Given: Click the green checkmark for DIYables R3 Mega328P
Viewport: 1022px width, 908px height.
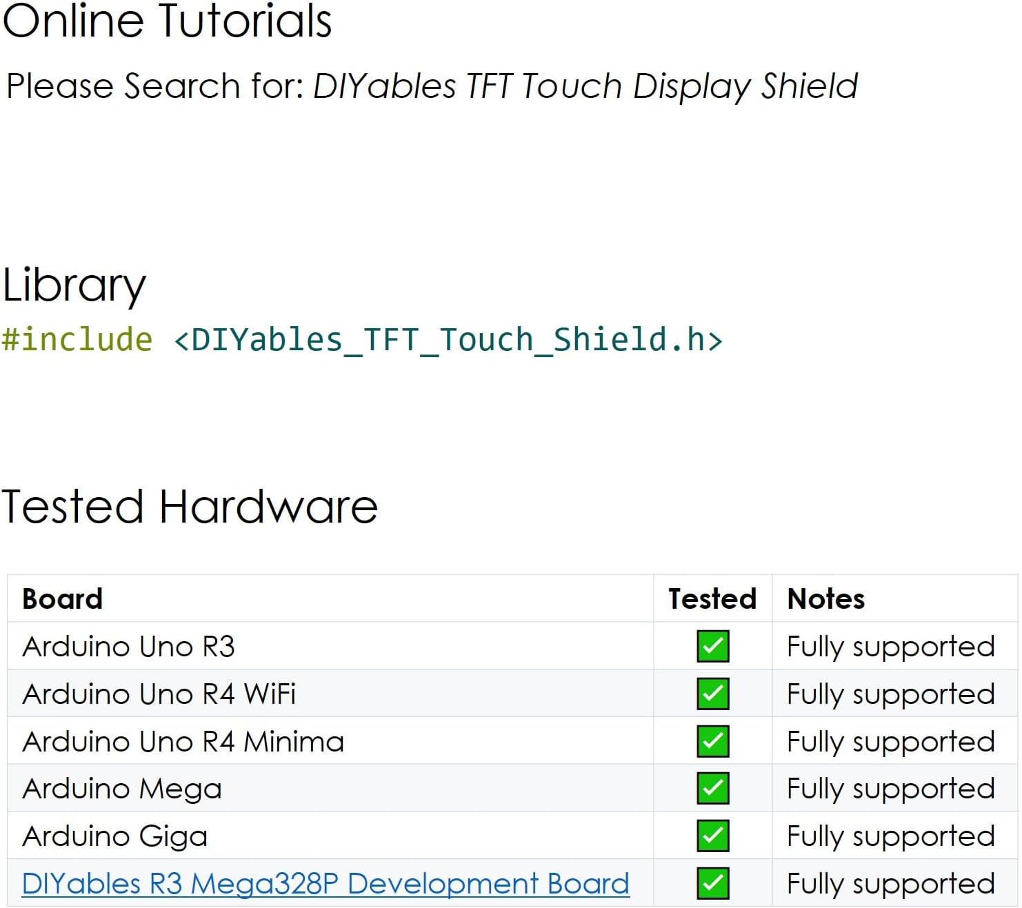Looking at the screenshot, I should click(x=712, y=883).
